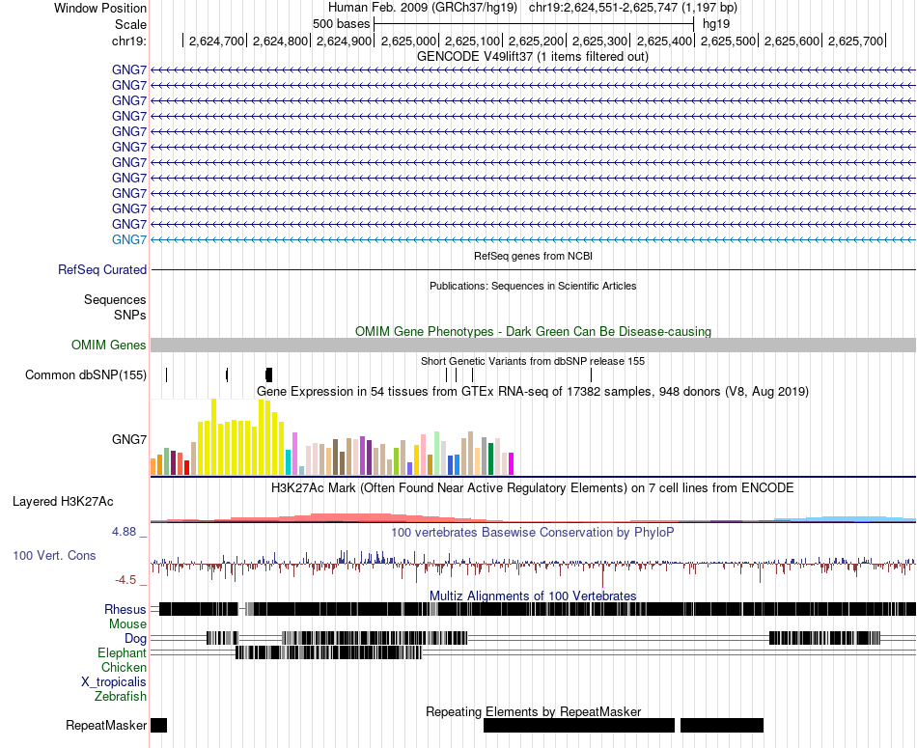Viewport: 917px width, 748px height.
Task: Click the 4.88 PhyloP upper scale value
Action: pyautogui.click(x=124, y=532)
